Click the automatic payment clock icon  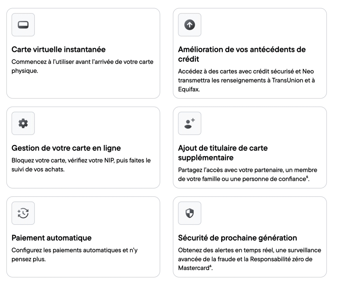23,213
